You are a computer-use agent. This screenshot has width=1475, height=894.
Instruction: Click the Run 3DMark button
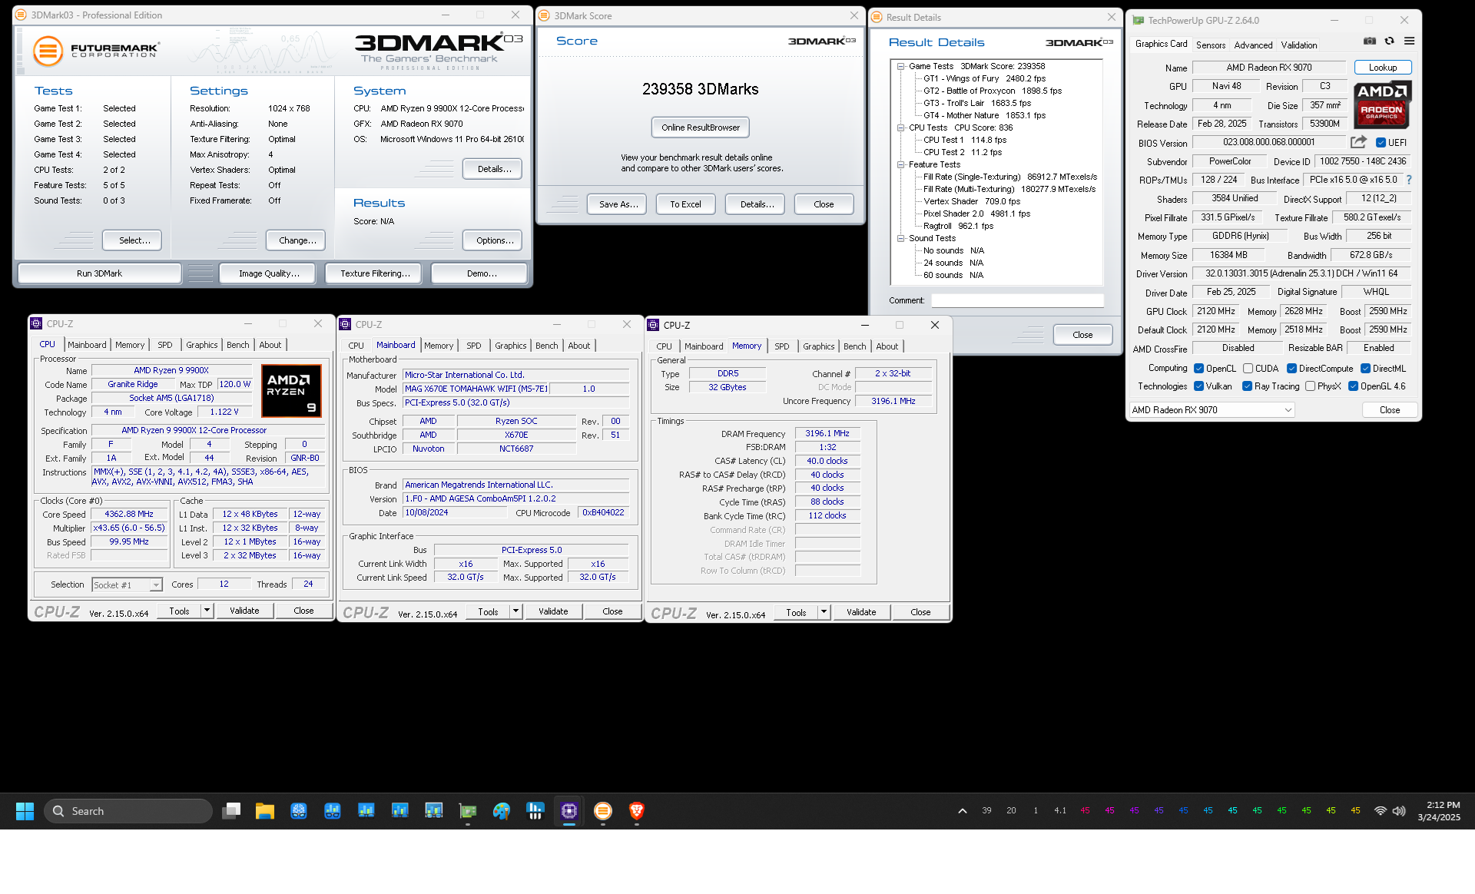point(99,273)
